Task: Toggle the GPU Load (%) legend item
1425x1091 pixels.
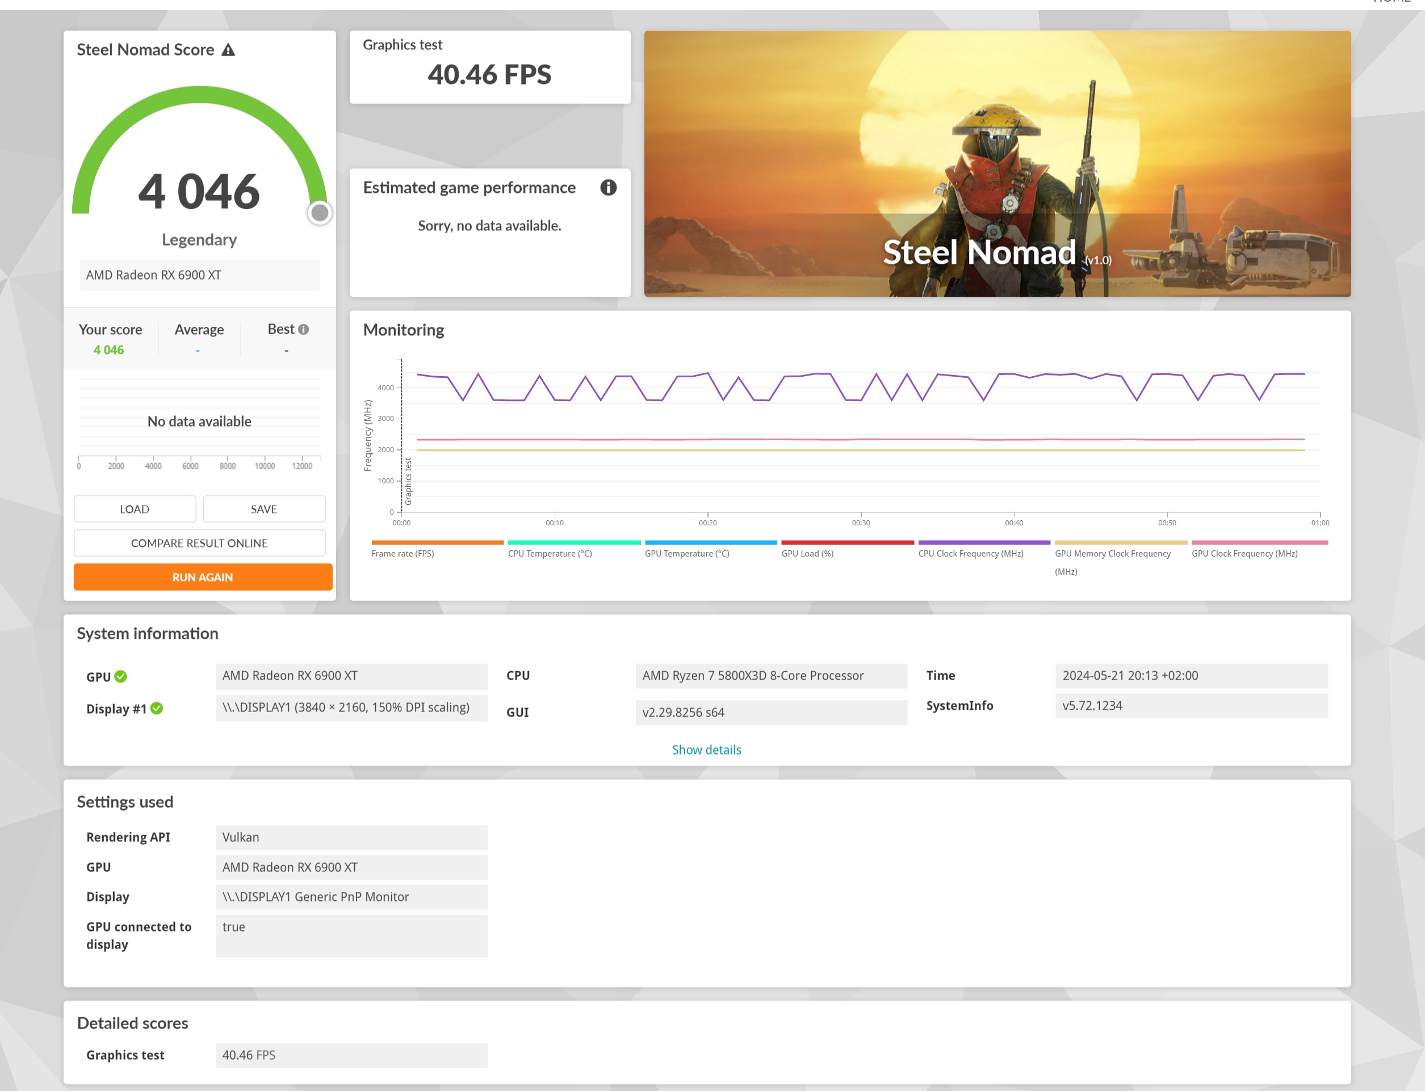Action: (x=808, y=553)
